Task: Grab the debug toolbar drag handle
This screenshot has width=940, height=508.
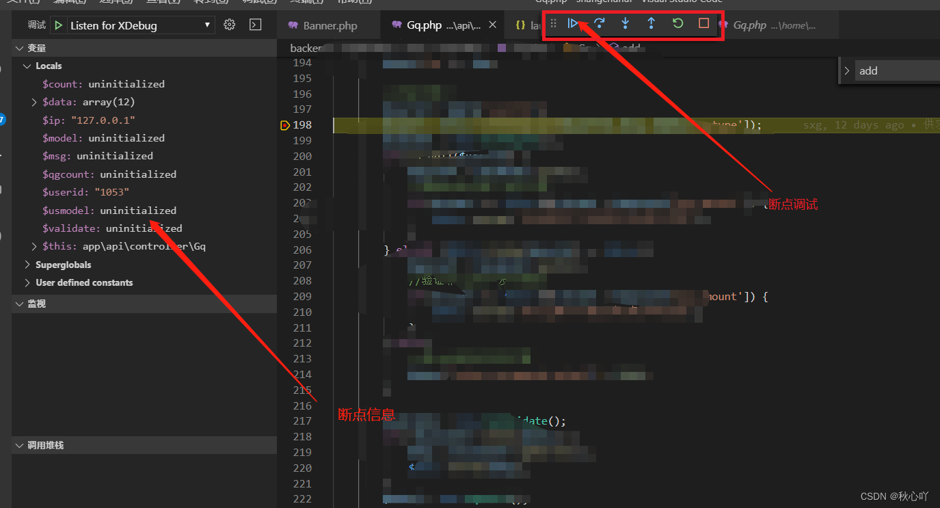Action: [x=554, y=23]
